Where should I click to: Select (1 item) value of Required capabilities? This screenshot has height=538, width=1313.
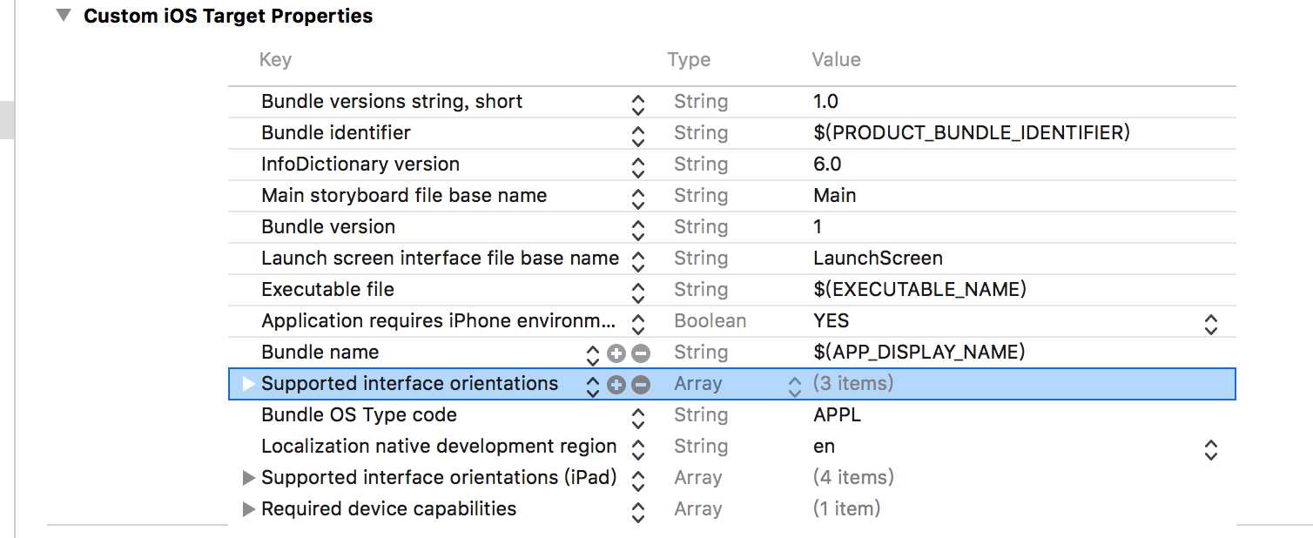[846, 509]
